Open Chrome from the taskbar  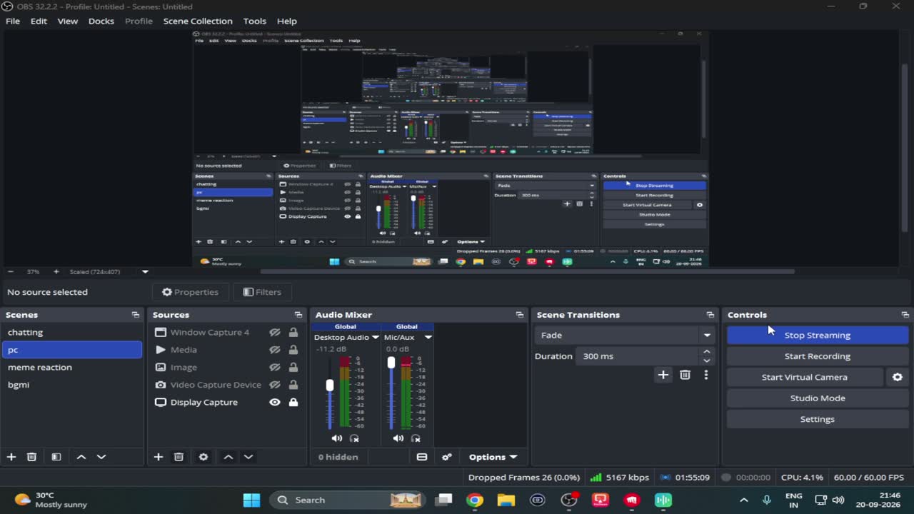coord(475,500)
